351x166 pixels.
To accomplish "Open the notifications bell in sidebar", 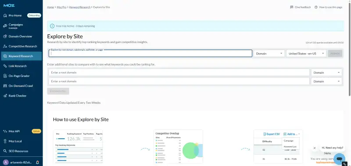I will 37,162.
